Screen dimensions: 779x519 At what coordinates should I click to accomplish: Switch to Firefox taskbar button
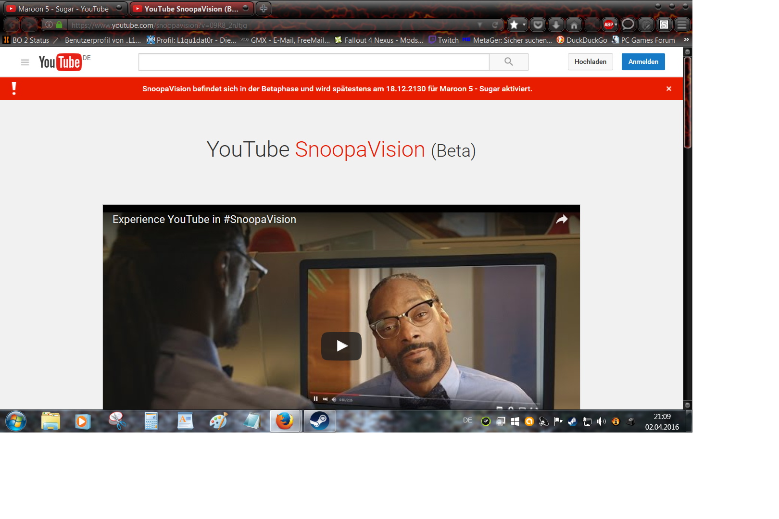click(x=285, y=421)
